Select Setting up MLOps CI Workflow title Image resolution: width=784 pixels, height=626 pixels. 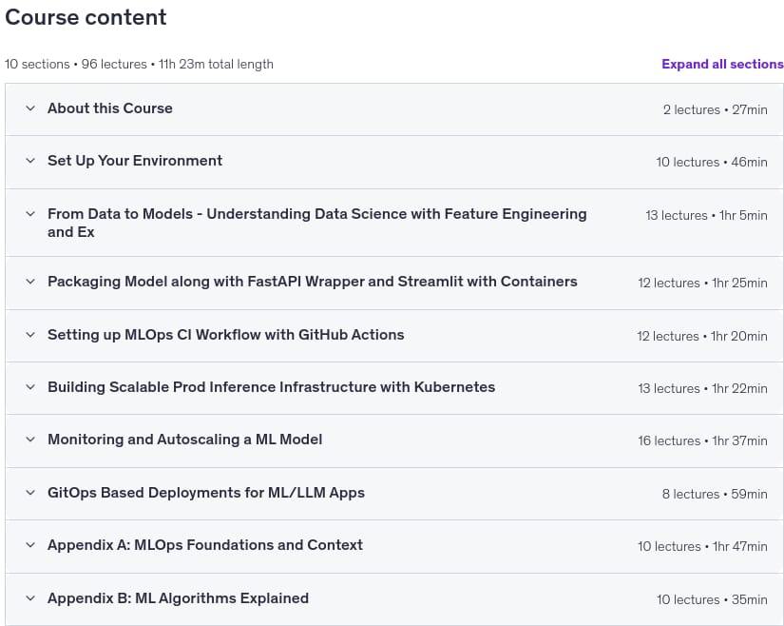click(x=226, y=335)
